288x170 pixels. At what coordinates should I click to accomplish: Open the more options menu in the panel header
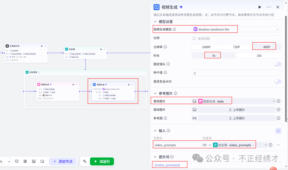tap(269, 7)
